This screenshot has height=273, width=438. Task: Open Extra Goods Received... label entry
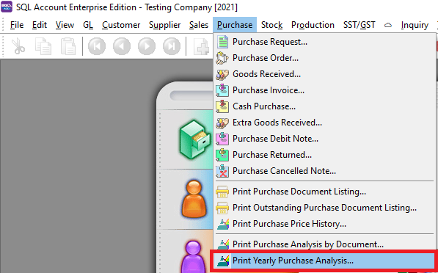(x=277, y=123)
